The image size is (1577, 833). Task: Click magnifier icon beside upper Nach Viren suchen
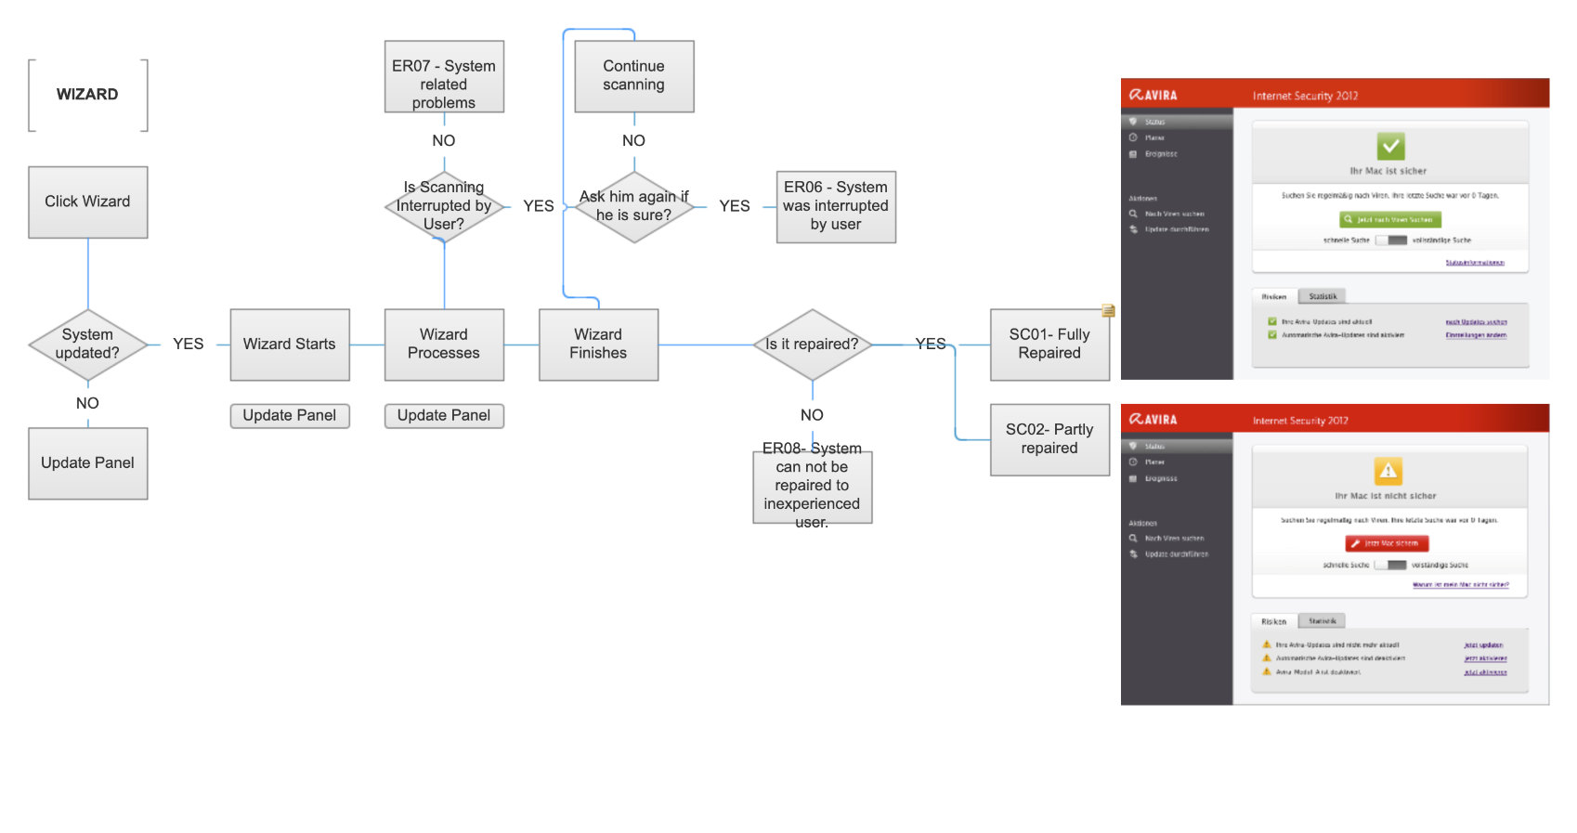pyautogui.click(x=1133, y=214)
